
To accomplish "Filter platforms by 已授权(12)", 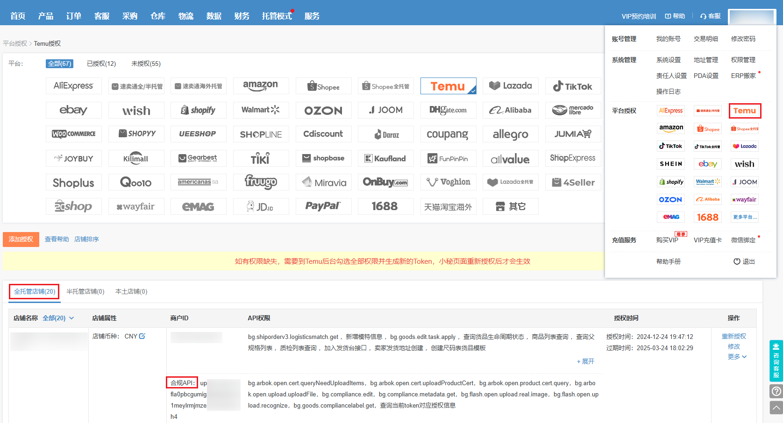I will tap(101, 63).
